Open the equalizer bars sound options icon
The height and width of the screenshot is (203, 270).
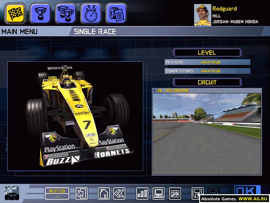coord(142,193)
